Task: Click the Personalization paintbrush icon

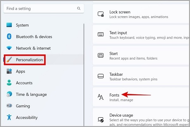Action: point(9,60)
